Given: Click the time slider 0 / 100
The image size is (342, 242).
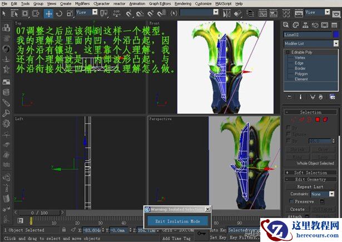Looking at the screenshot, I should (39, 212).
